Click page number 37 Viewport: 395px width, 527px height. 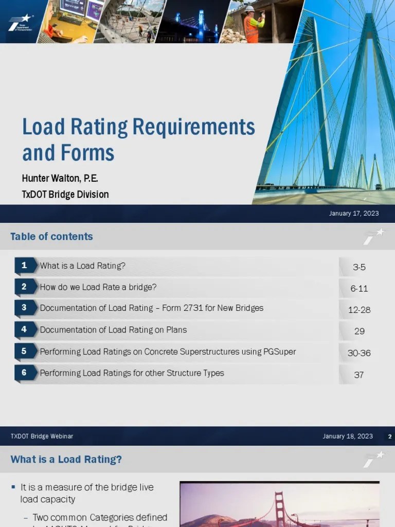coord(358,375)
